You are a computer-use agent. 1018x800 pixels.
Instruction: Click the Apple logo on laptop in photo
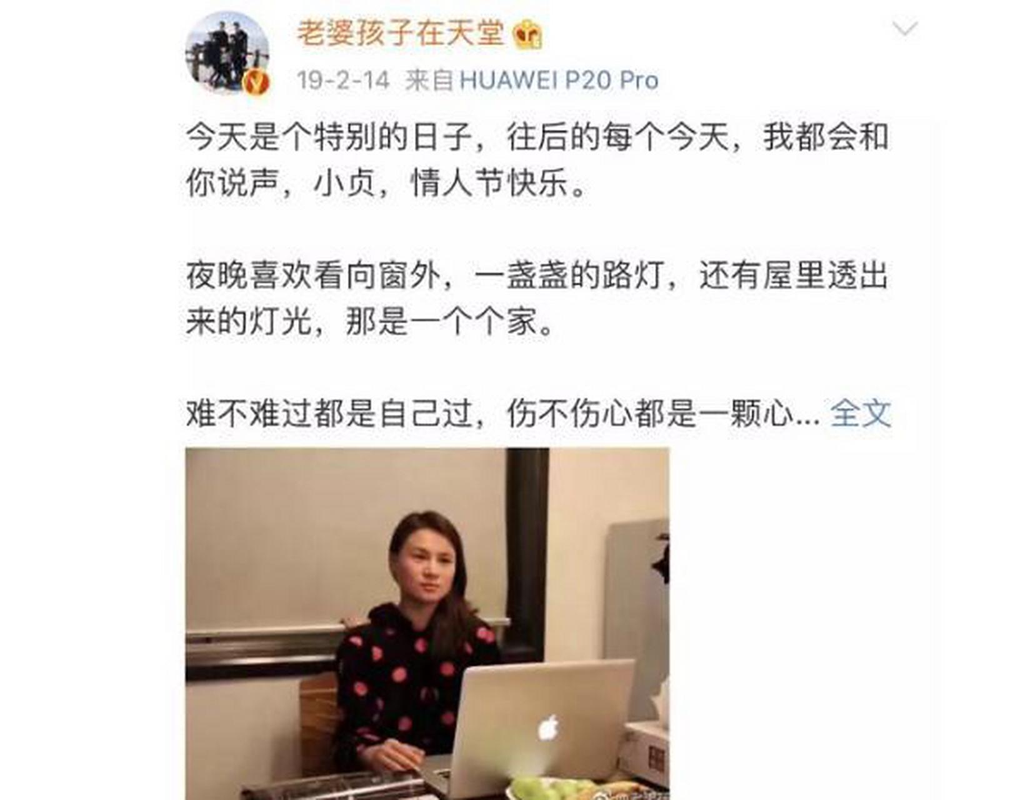point(548,727)
